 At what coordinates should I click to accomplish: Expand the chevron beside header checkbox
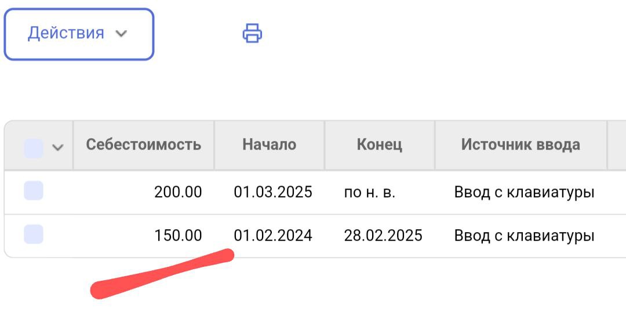57,147
